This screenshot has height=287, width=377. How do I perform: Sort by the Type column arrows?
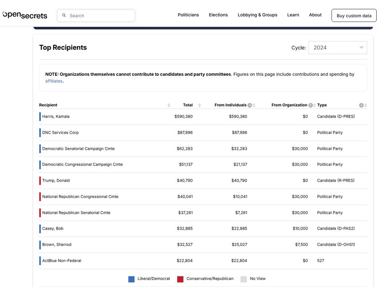click(365, 105)
